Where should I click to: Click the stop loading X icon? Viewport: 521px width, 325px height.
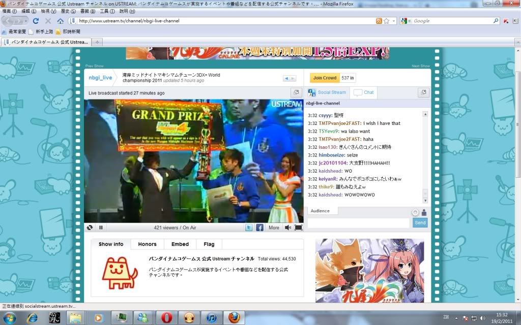coord(48,21)
